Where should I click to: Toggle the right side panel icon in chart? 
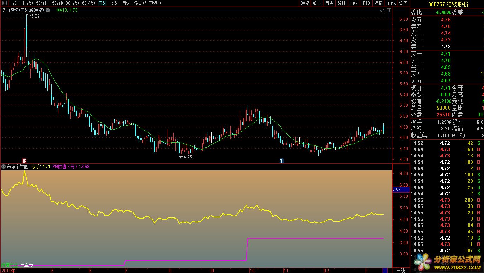click(388, 11)
